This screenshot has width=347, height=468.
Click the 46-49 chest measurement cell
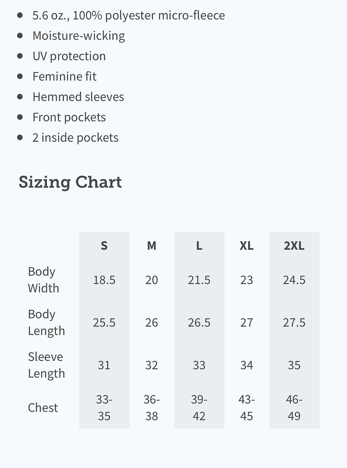294,407
